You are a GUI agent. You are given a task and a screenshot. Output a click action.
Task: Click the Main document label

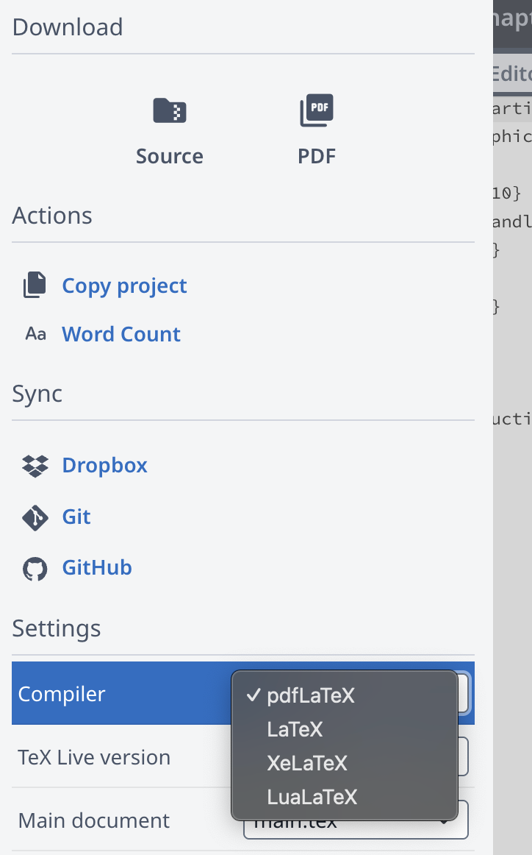93,820
